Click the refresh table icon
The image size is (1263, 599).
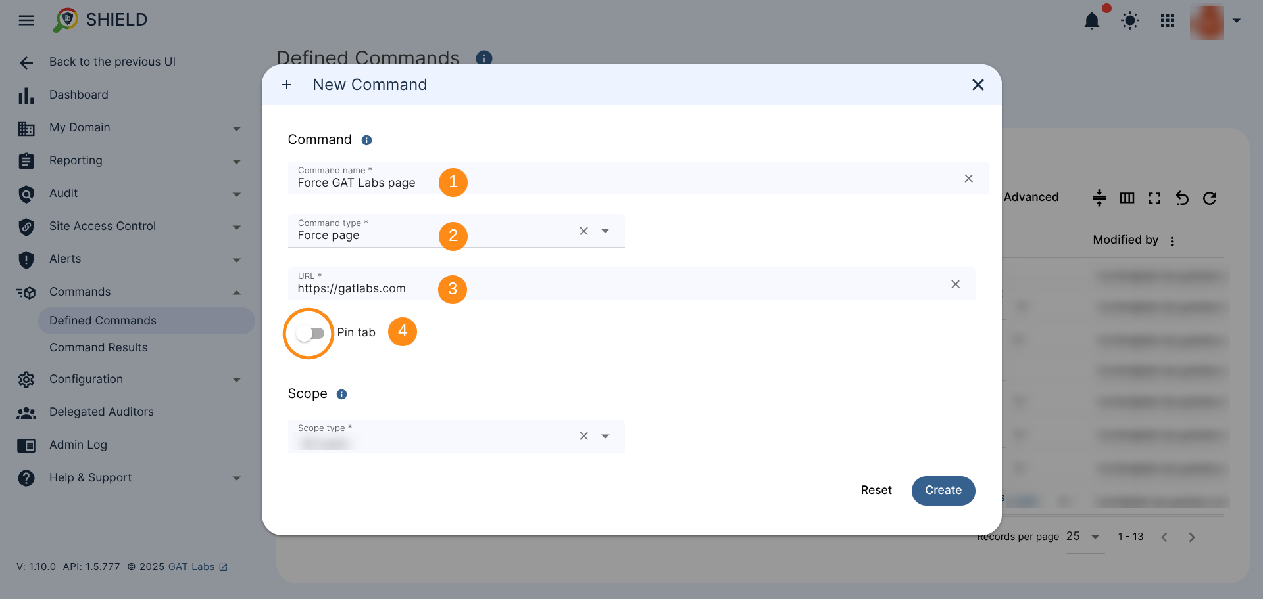pos(1209,198)
